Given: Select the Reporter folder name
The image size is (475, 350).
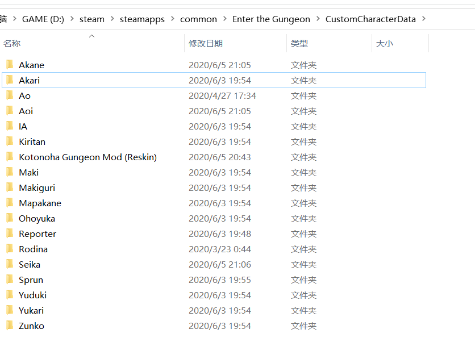Looking at the screenshot, I should pyautogui.click(x=37, y=234).
